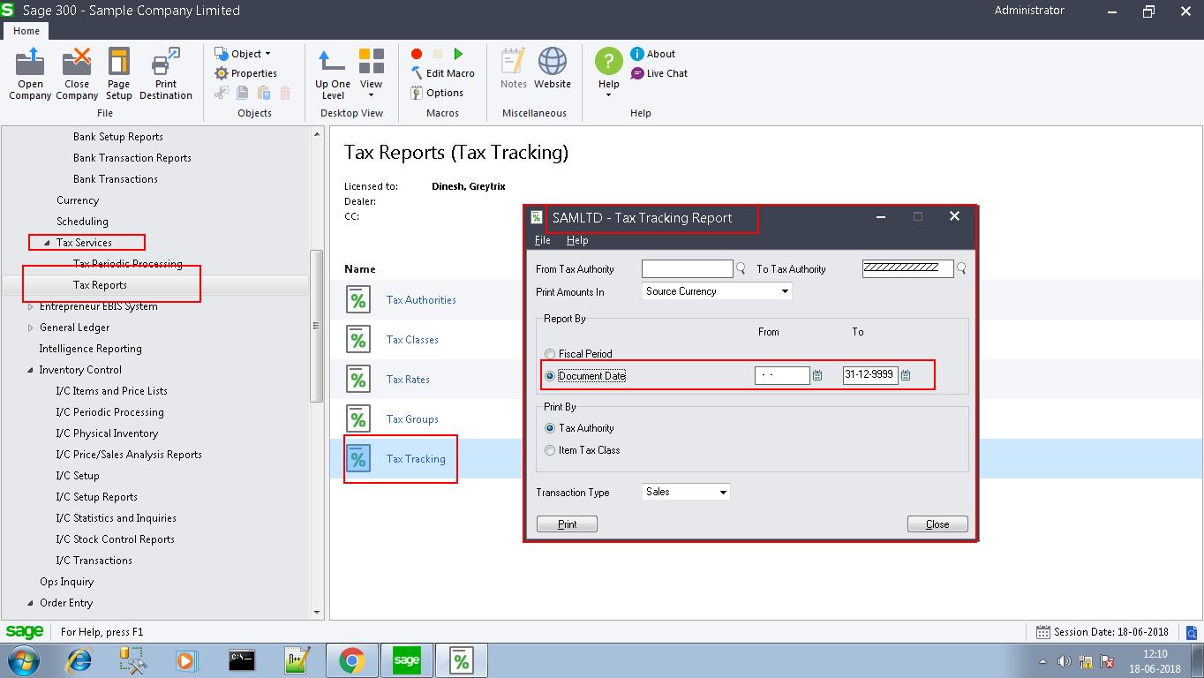
Task: Collapse the Order Entry node
Action: pos(31,603)
